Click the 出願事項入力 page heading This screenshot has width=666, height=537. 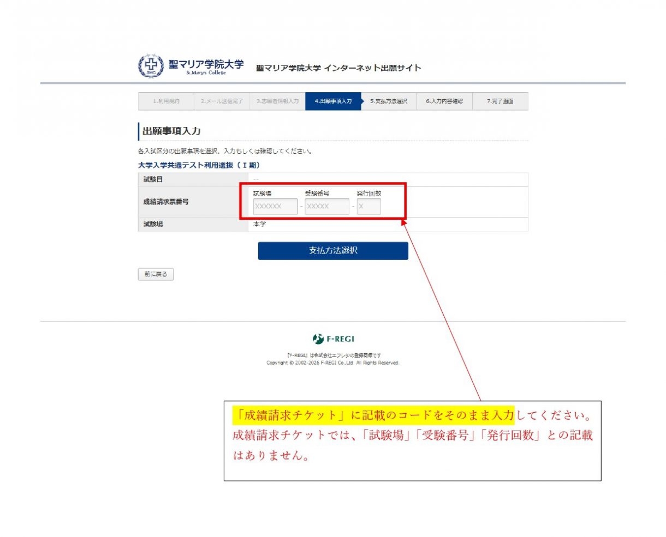coord(171,131)
